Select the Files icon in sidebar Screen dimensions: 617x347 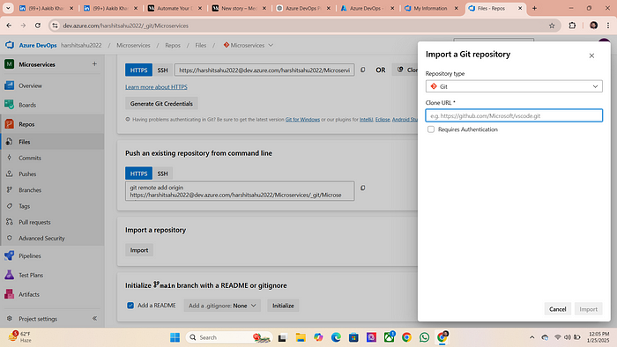(x=10, y=142)
